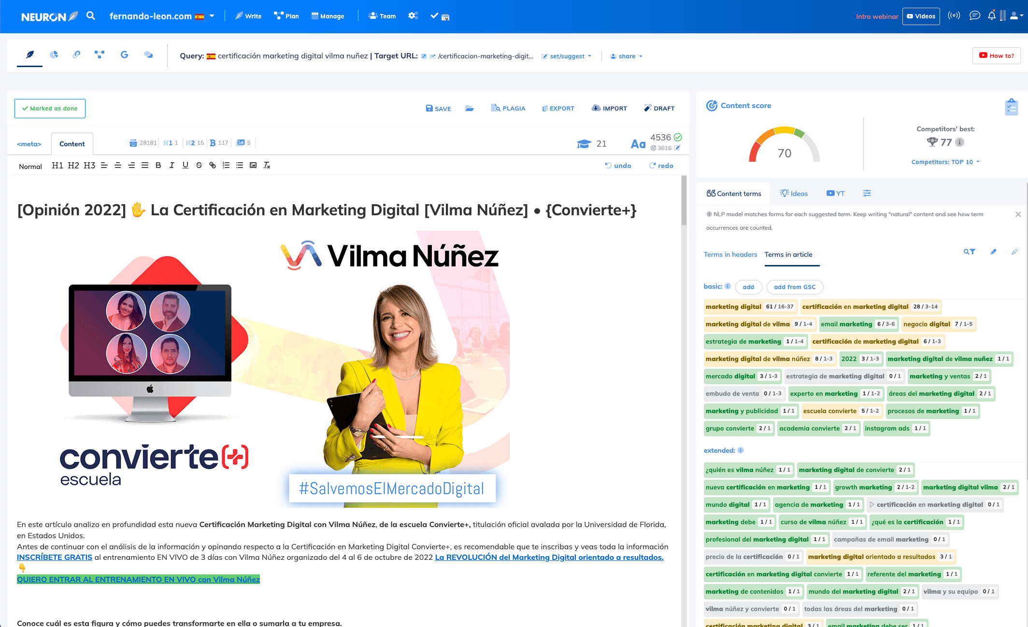Open the Intro webinar link
Image resolution: width=1028 pixels, height=627 pixels.
[x=877, y=16]
